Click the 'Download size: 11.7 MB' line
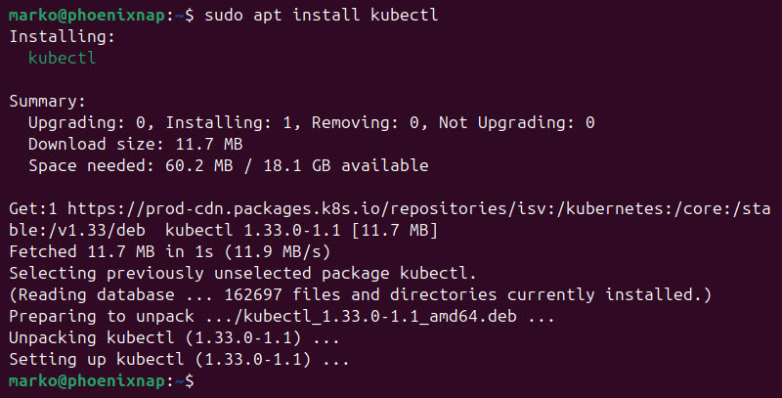782x398 pixels. coord(136,145)
